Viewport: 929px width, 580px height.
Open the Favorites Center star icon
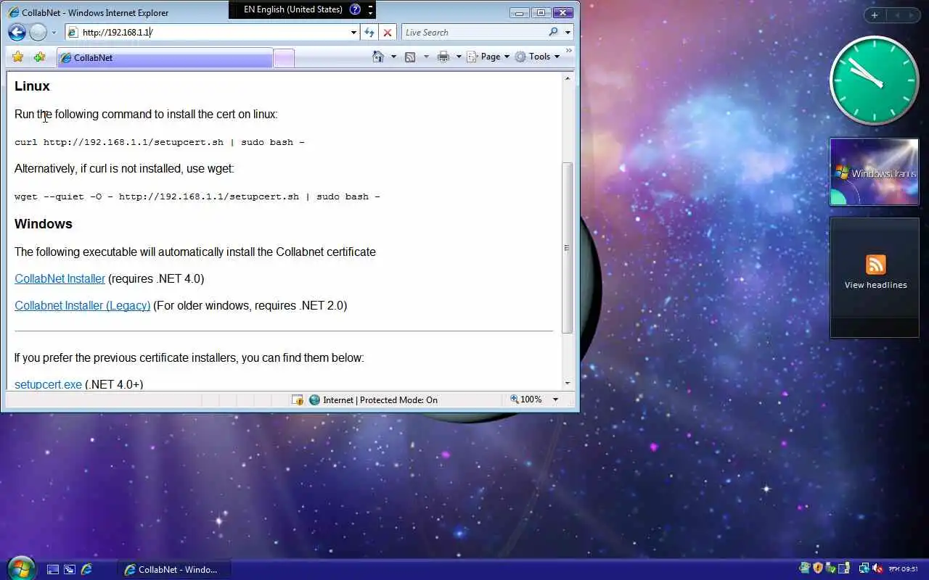[18, 57]
